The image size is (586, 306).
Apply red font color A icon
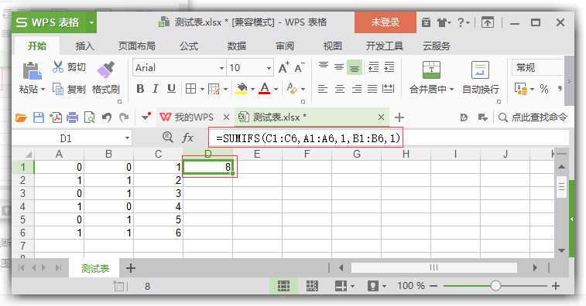[265, 89]
